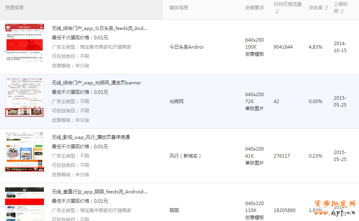This screenshot has width=359, height=221.
Task: Open 无线_综合门户_app_今日头条_feeds流 resource title
Action: point(99,28)
